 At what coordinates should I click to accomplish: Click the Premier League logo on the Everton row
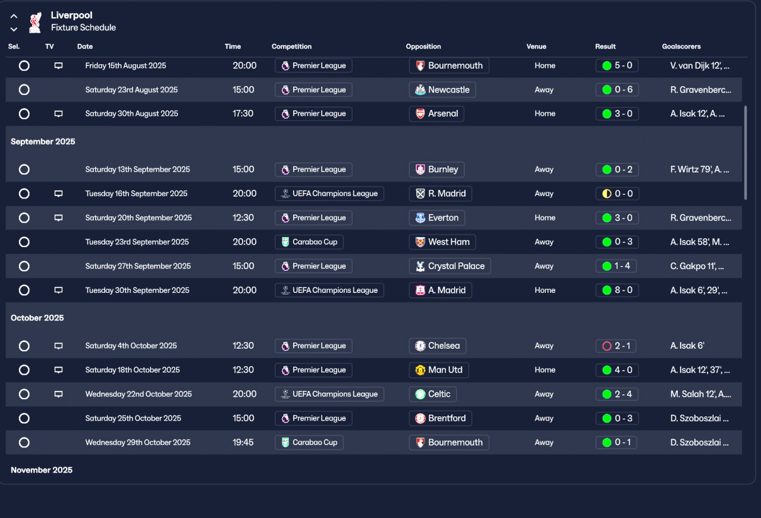(x=285, y=218)
